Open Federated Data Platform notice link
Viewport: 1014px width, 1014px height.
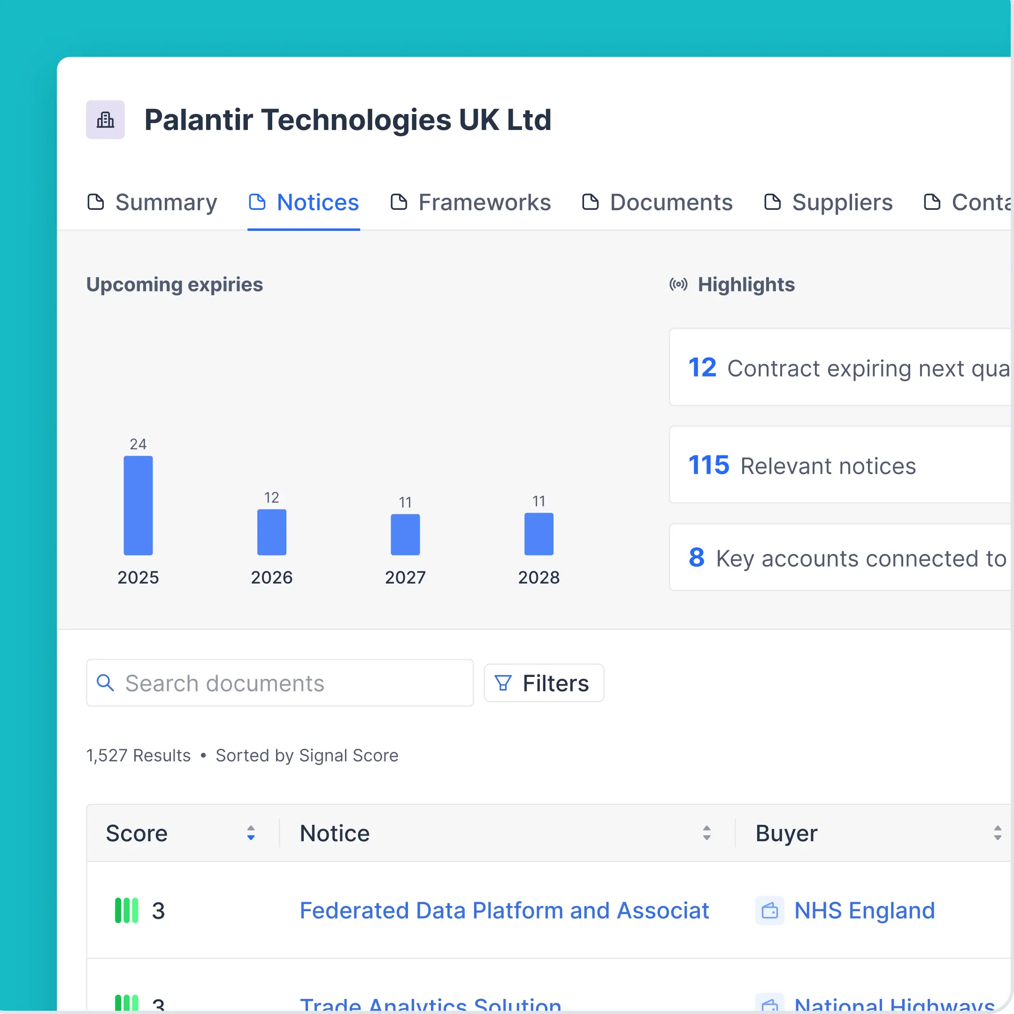tap(504, 911)
